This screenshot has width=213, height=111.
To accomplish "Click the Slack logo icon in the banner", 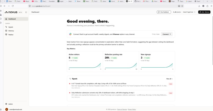I will (70, 34).
